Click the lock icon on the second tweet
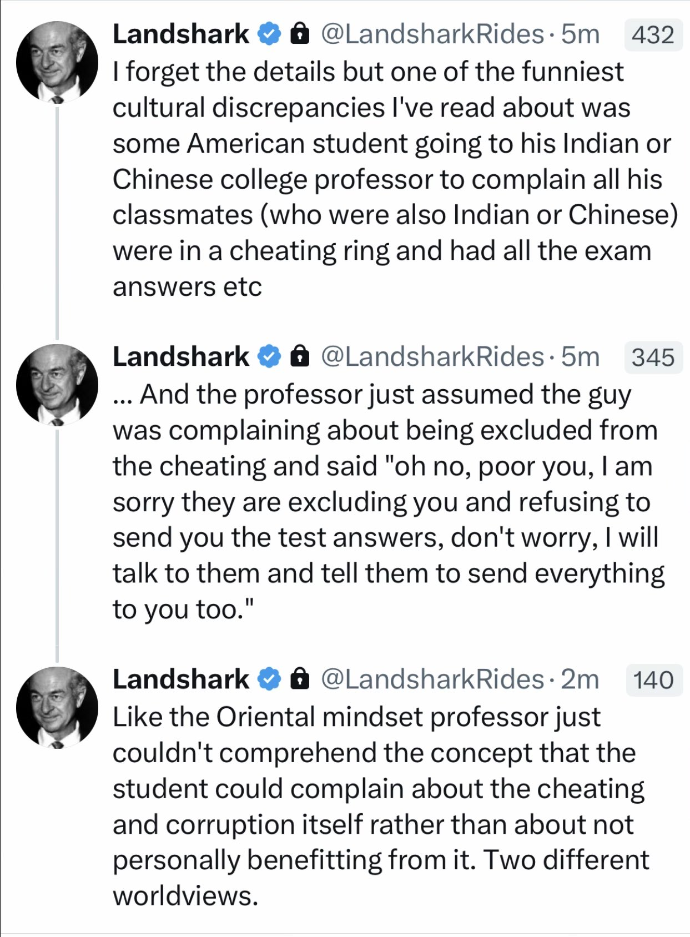 point(300,356)
